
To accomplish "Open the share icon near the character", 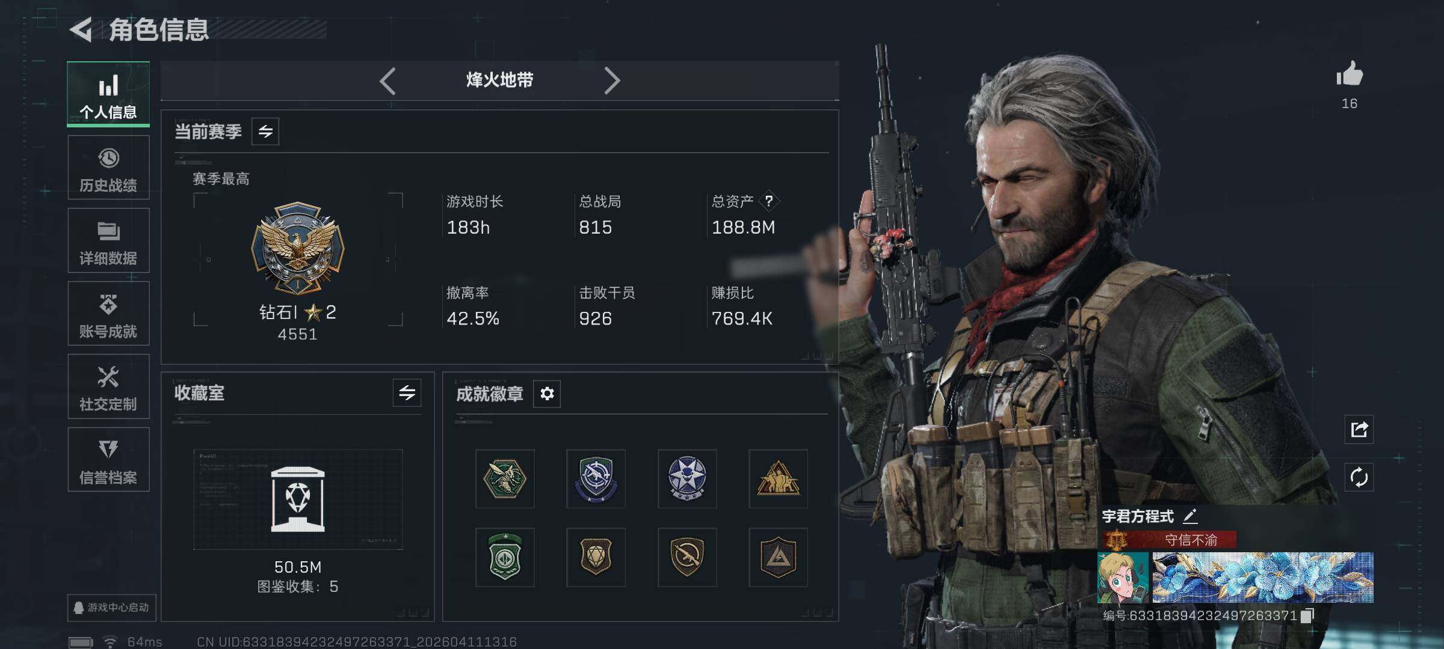I will (x=1359, y=429).
